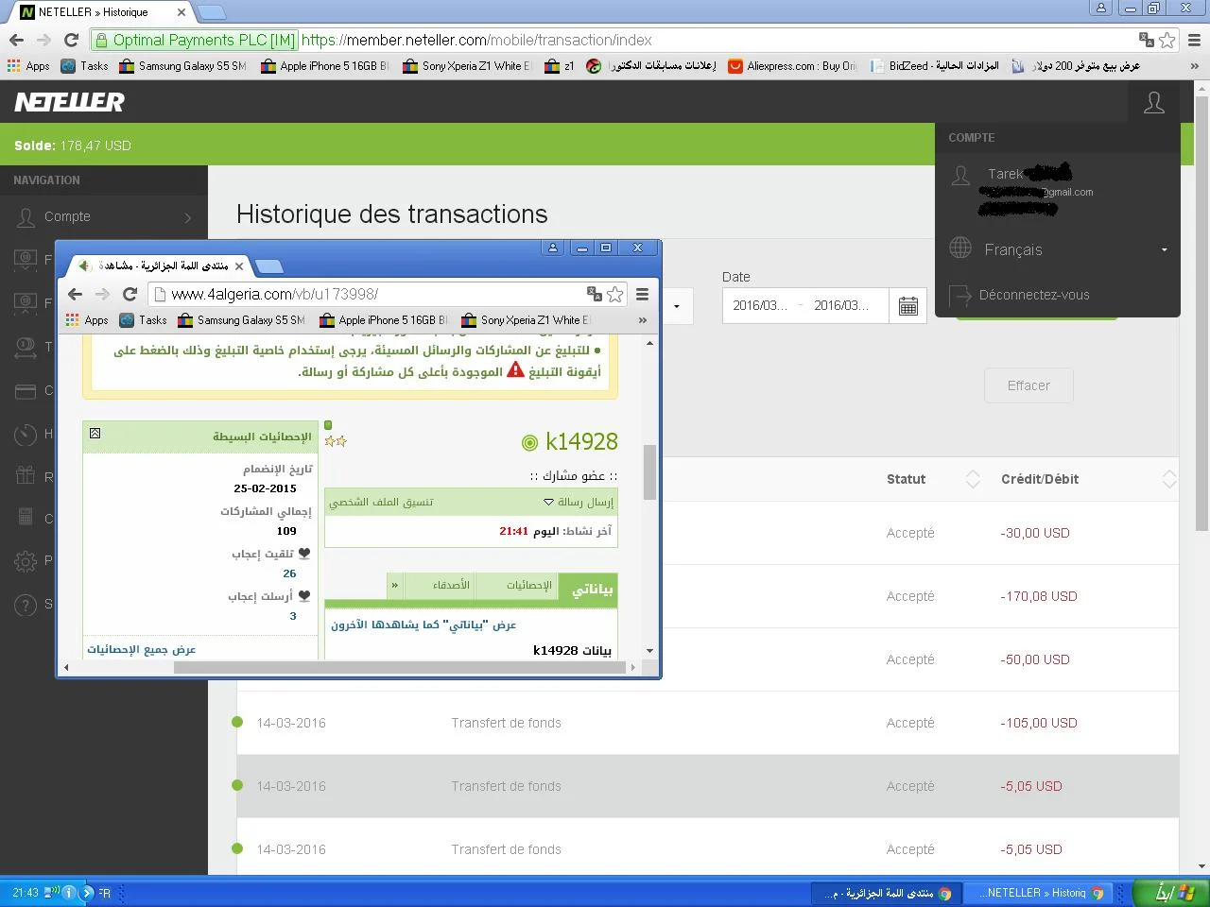Click the 4algeria address bar
The height and width of the screenshot is (907, 1210).
pos(369,294)
